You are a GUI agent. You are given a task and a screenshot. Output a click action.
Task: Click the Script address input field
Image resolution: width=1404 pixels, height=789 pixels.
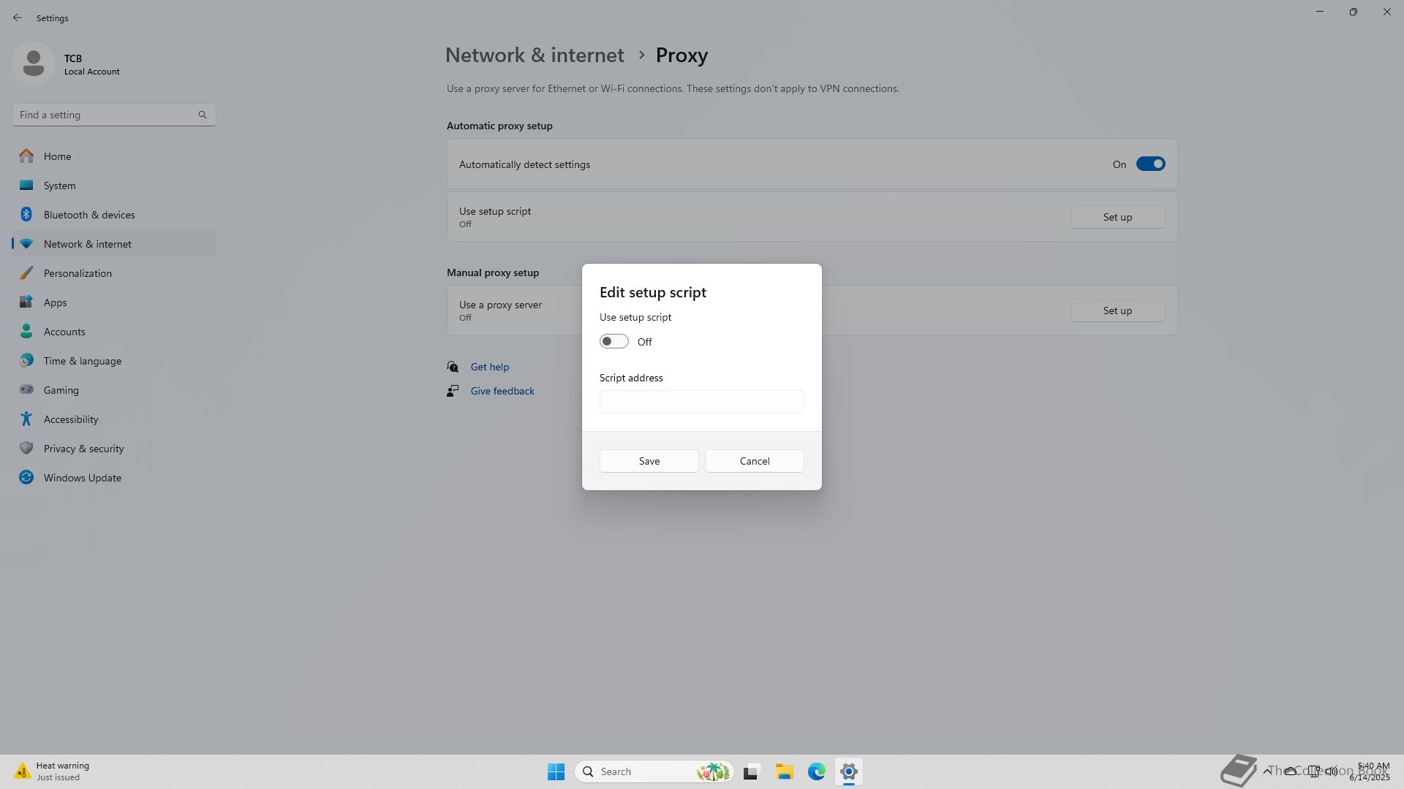click(x=701, y=402)
